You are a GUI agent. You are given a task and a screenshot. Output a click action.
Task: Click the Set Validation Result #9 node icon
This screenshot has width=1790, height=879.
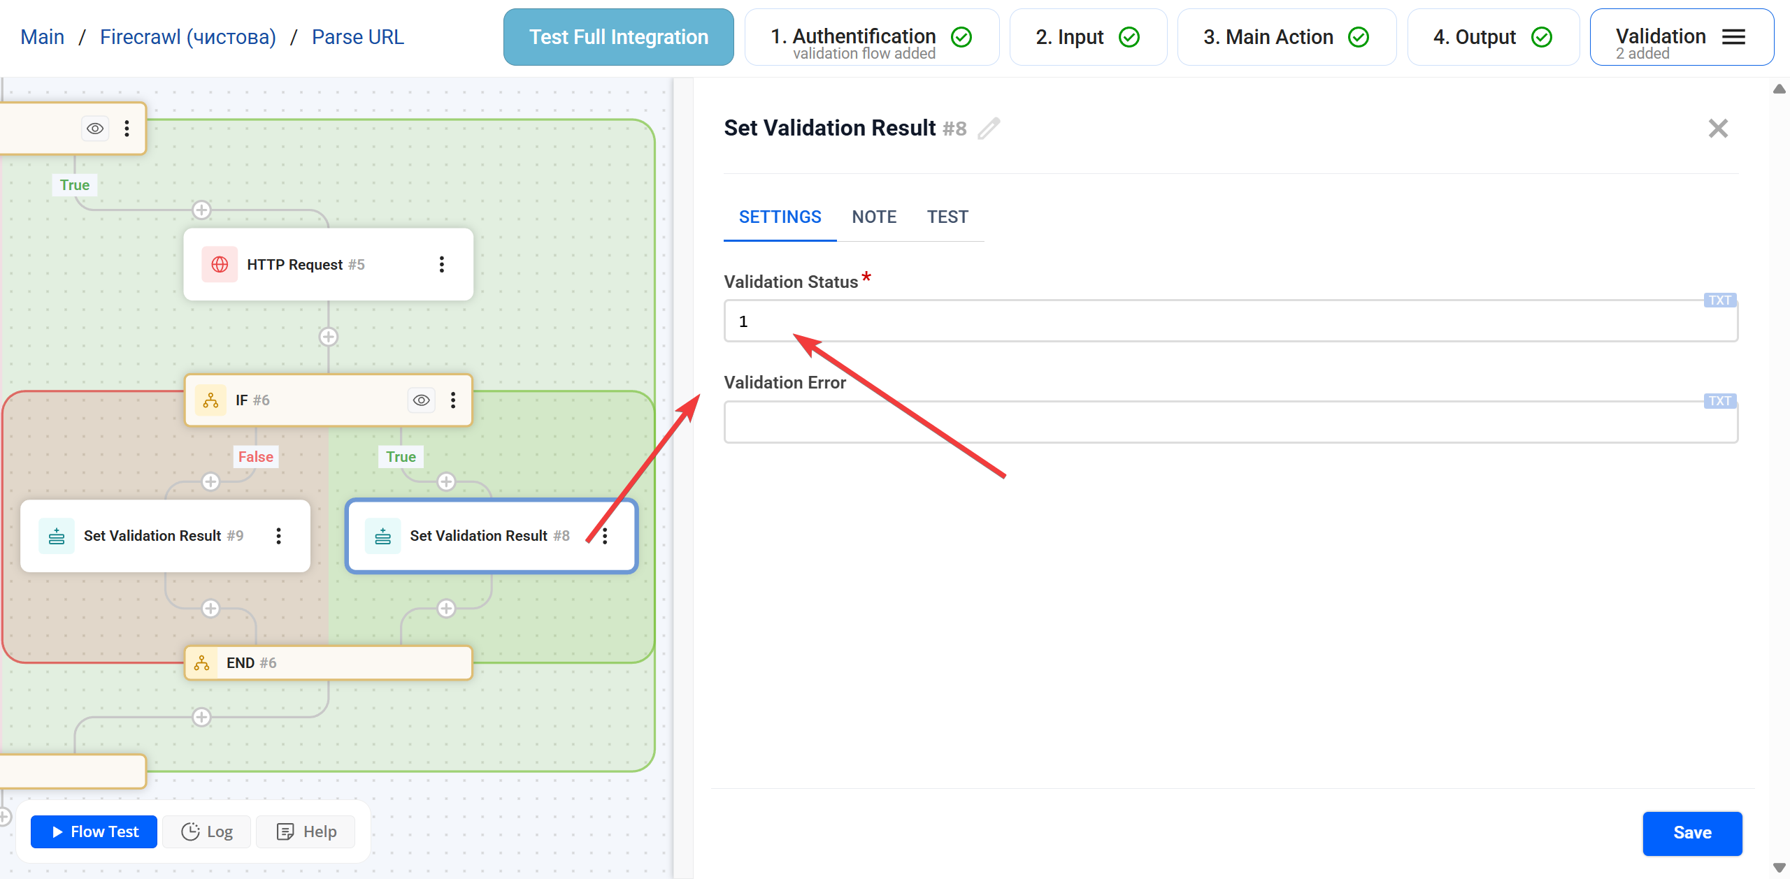[x=57, y=536]
